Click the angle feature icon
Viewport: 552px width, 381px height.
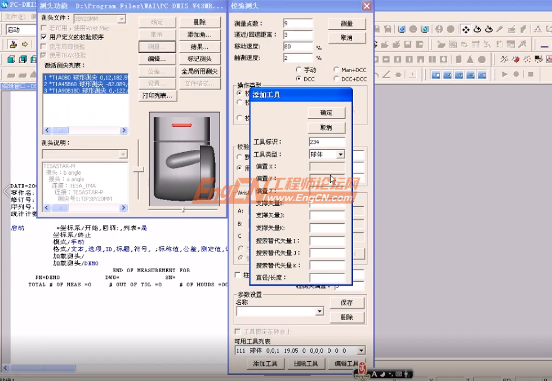[386, 74]
